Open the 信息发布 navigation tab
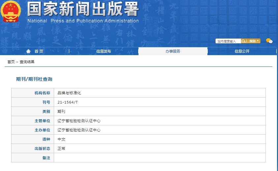Viewport: 278px width, 171px height. pyautogui.click(x=104, y=51)
